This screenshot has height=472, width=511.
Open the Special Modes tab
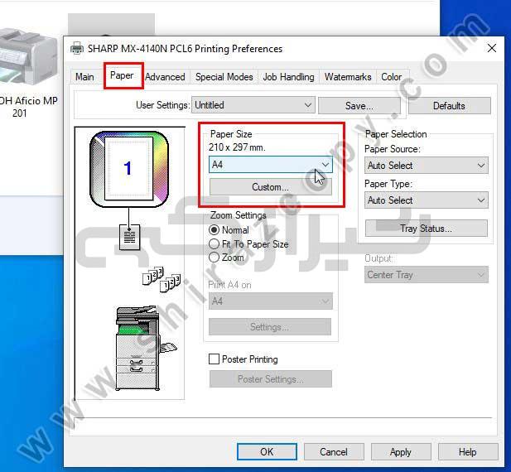coord(224,77)
